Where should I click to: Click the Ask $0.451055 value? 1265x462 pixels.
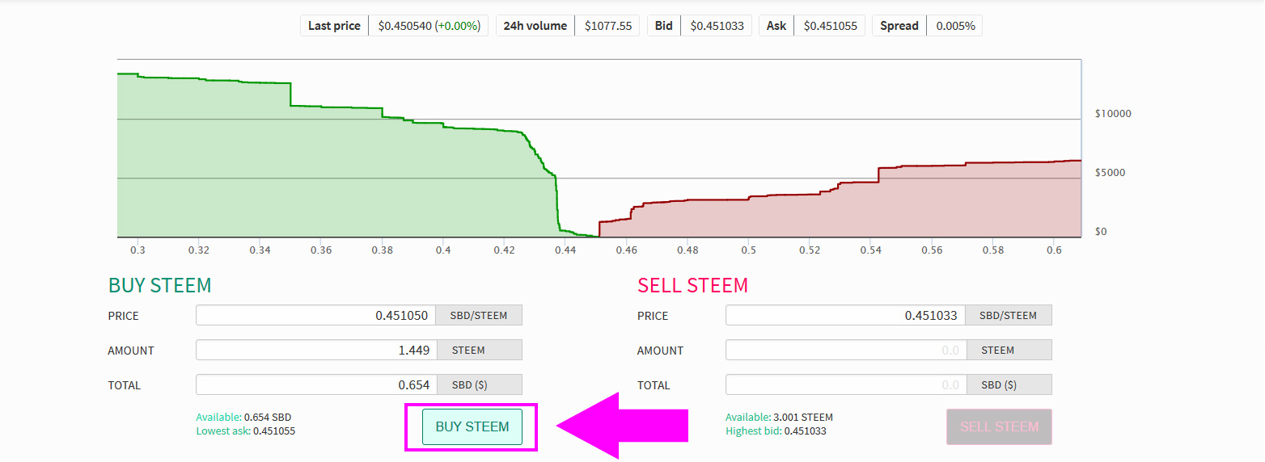(x=830, y=26)
